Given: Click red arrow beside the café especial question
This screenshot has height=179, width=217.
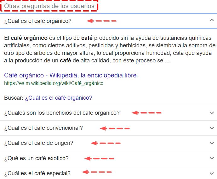Looking at the screenshot, I should click(97, 172).
